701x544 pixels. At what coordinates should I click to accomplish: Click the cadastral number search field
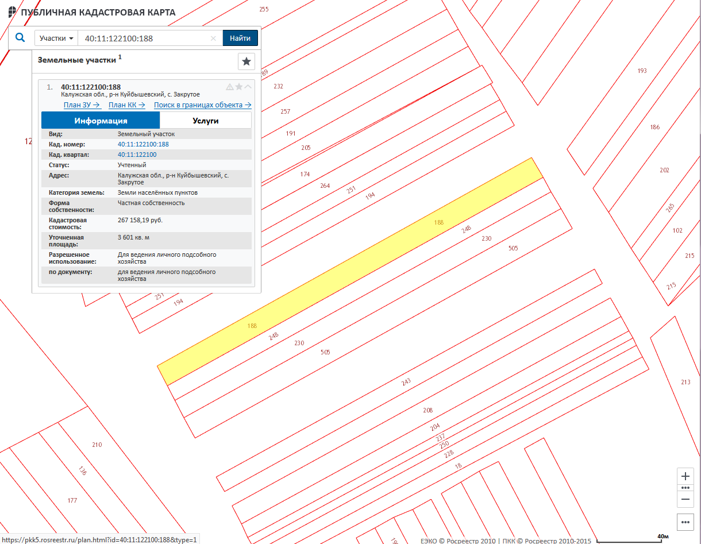pos(144,38)
